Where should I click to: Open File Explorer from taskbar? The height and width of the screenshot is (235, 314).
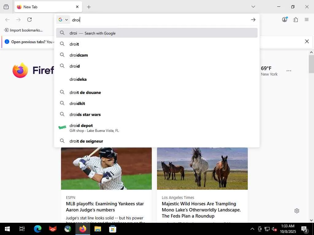click(98, 229)
